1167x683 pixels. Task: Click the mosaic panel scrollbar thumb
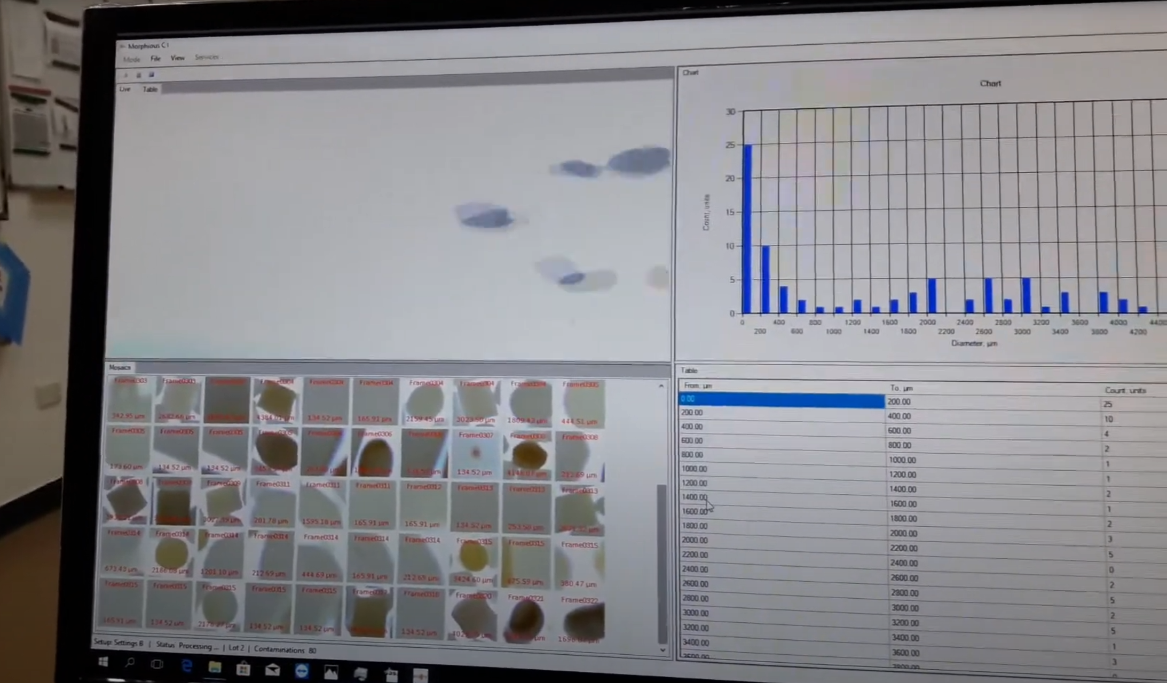(662, 564)
